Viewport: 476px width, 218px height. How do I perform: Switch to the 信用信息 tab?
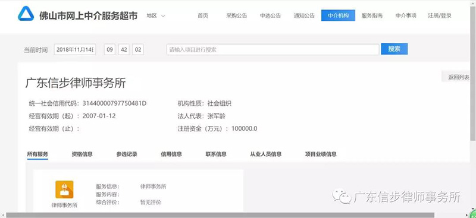pyautogui.click(x=171, y=154)
